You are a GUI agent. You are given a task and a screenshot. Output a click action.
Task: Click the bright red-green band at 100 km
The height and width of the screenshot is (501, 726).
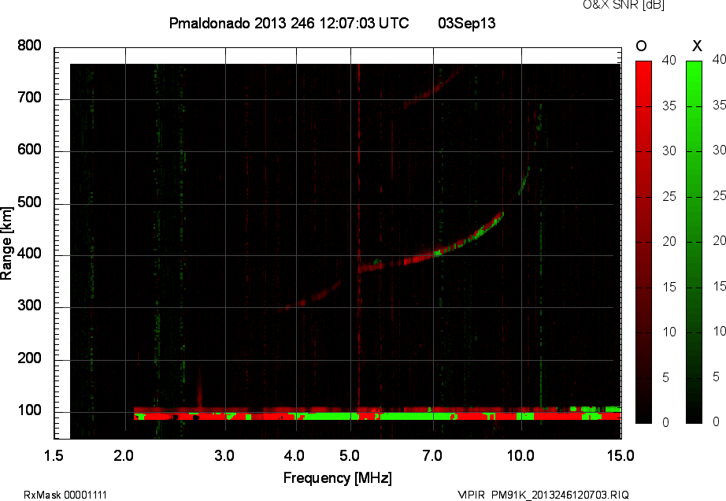coord(377,413)
